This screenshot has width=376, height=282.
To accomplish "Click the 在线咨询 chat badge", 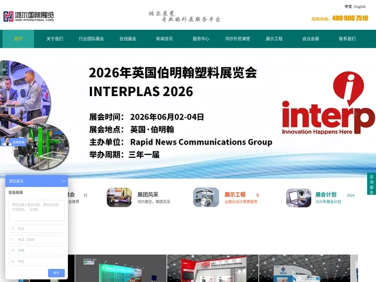I will tap(14, 142).
